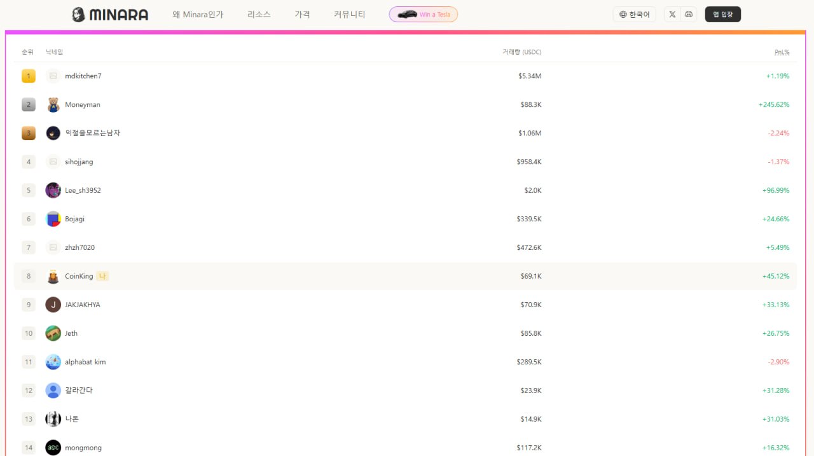814x456 pixels.
Task: Open the 커뮤니티 community link
Action: pyautogui.click(x=350, y=14)
